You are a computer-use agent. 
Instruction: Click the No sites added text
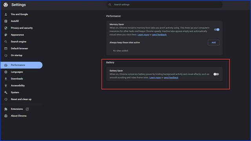(120, 51)
